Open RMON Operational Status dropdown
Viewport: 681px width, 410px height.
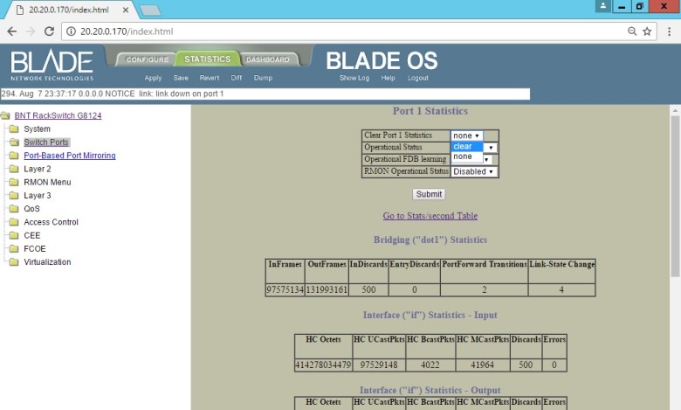tap(474, 171)
